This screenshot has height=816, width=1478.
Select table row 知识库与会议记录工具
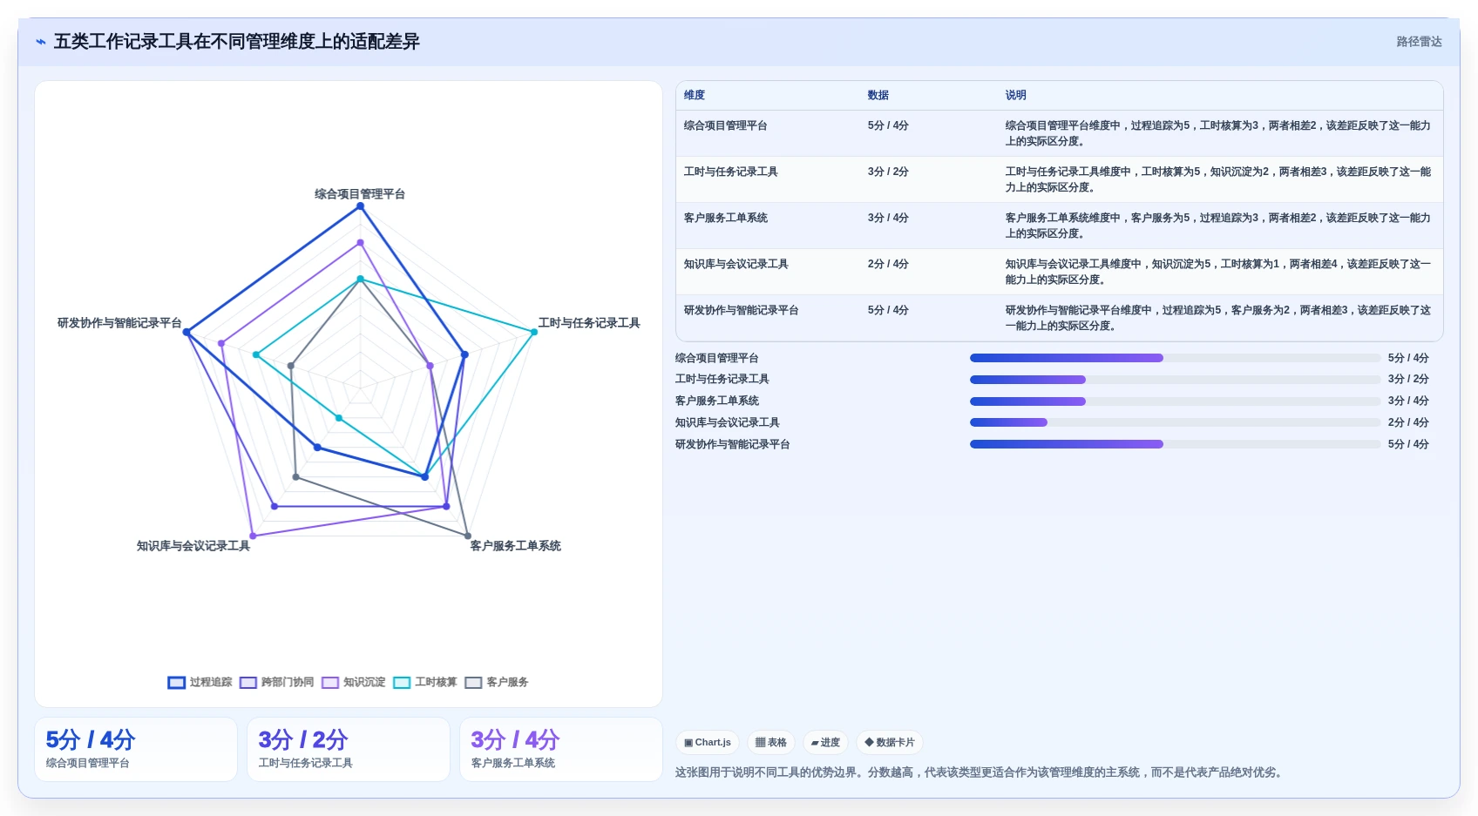coord(1060,272)
